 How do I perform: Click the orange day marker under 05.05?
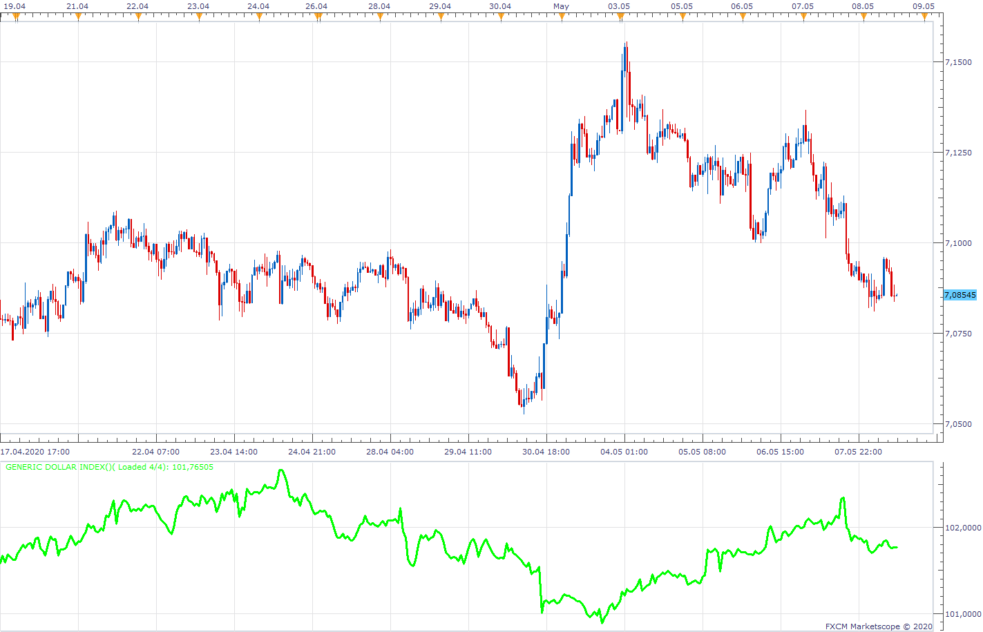[x=683, y=17]
